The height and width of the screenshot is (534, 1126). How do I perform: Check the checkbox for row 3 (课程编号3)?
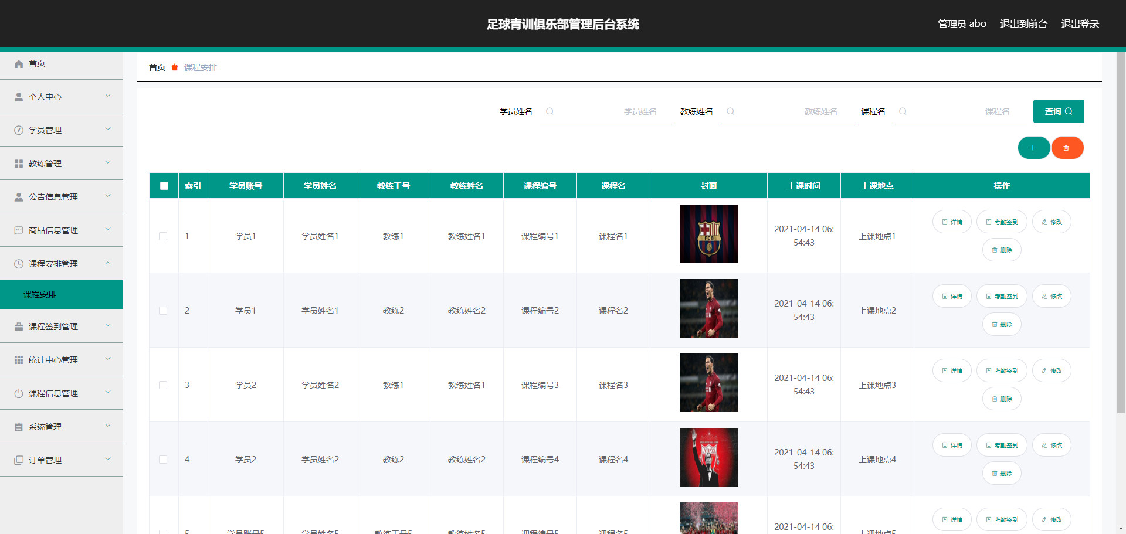coord(163,385)
